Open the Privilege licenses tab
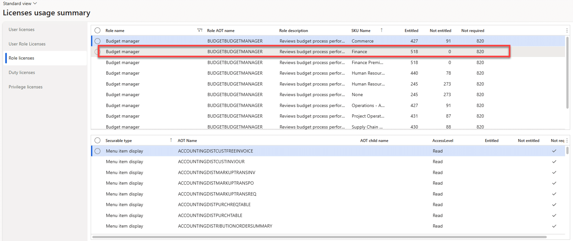 click(x=26, y=87)
